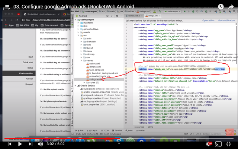Click the Share arrow icon
Screen dimensions: 238x149
(x=231, y=7)
